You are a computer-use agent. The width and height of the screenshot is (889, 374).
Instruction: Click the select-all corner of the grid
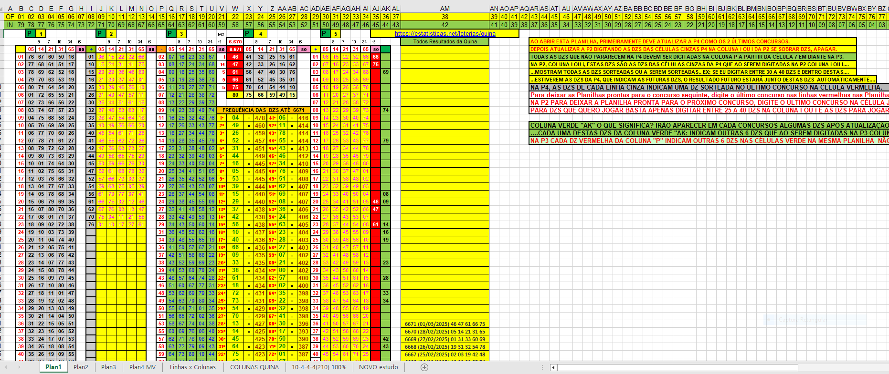[x=2, y=9]
